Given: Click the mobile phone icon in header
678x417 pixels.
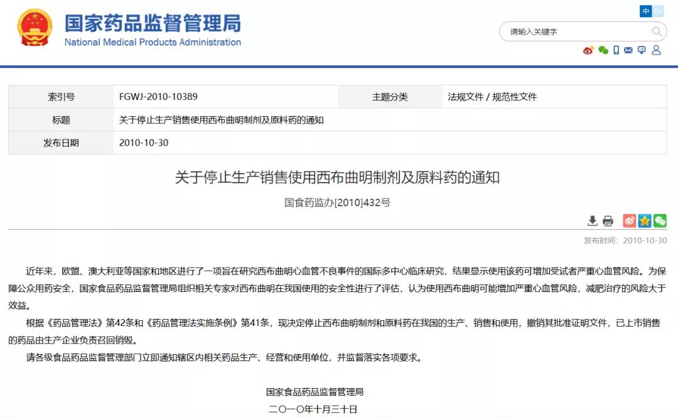Looking at the screenshot, I should pos(616,50).
